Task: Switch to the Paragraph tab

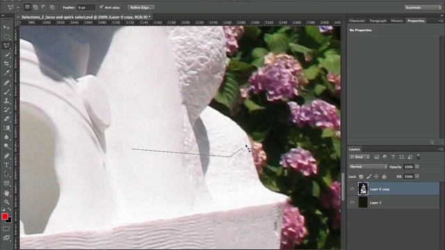Action: click(378, 21)
